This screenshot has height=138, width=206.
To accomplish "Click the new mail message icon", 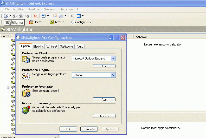I will 6,16.
